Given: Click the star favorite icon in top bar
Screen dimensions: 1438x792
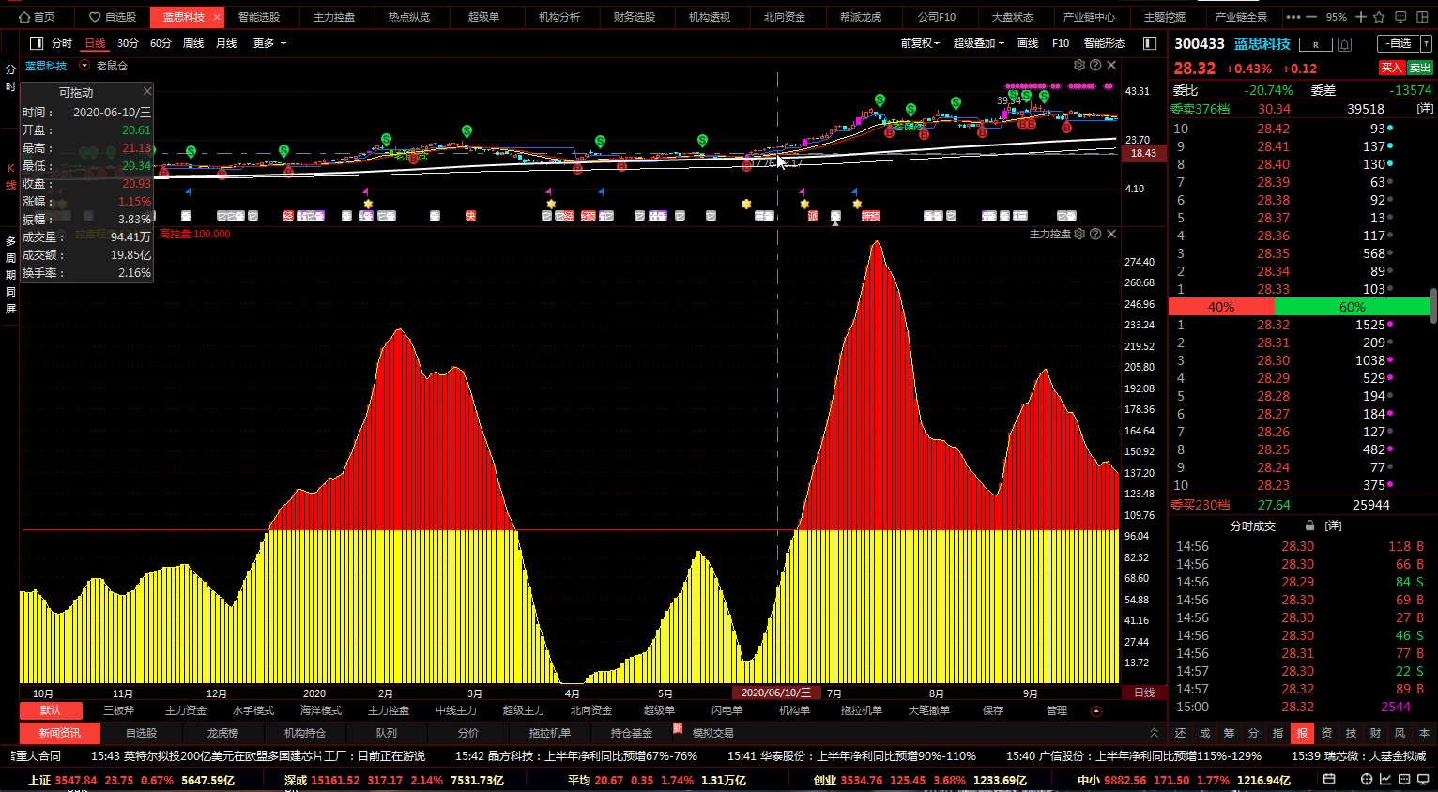Looking at the screenshot, I should (1378, 17).
